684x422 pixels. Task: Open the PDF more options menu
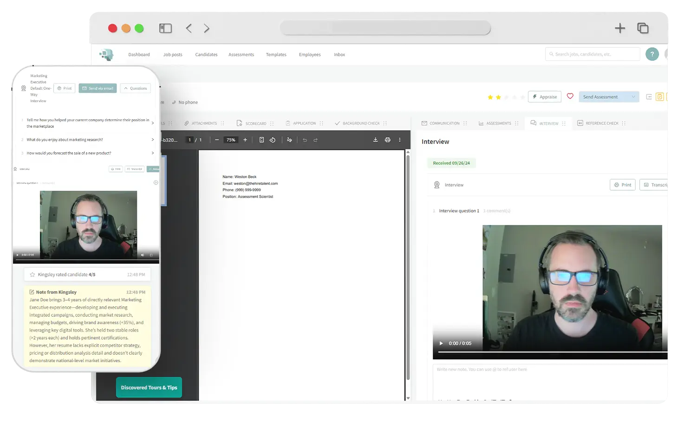click(x=400, y=140)
